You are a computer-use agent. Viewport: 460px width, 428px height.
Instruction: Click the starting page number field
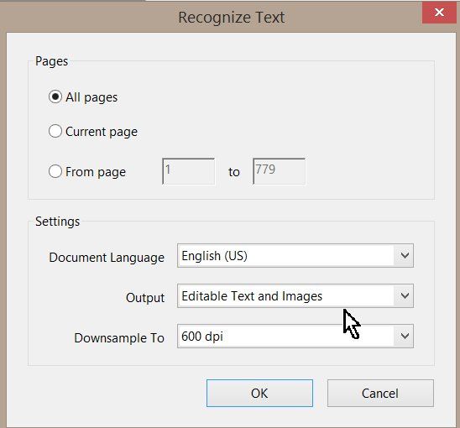point(188,171)
